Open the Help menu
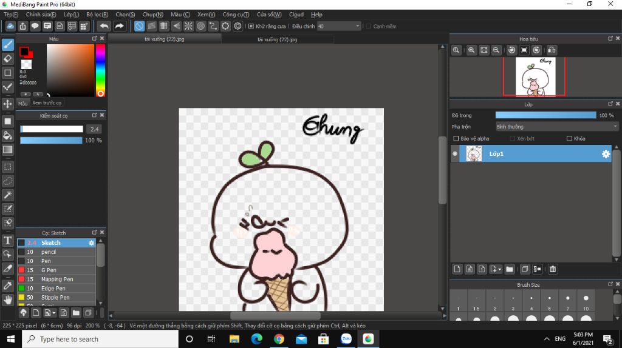 point(316,15)
